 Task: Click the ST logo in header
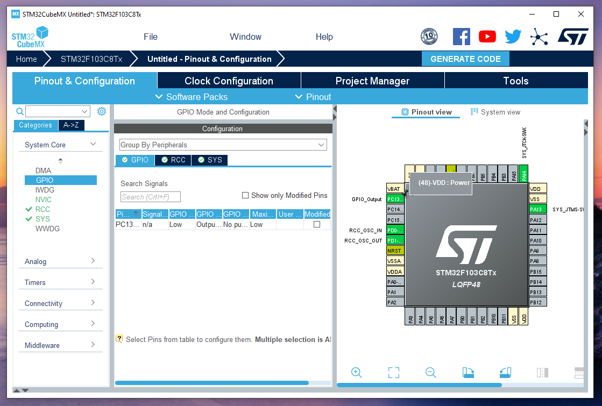point(573,37)
